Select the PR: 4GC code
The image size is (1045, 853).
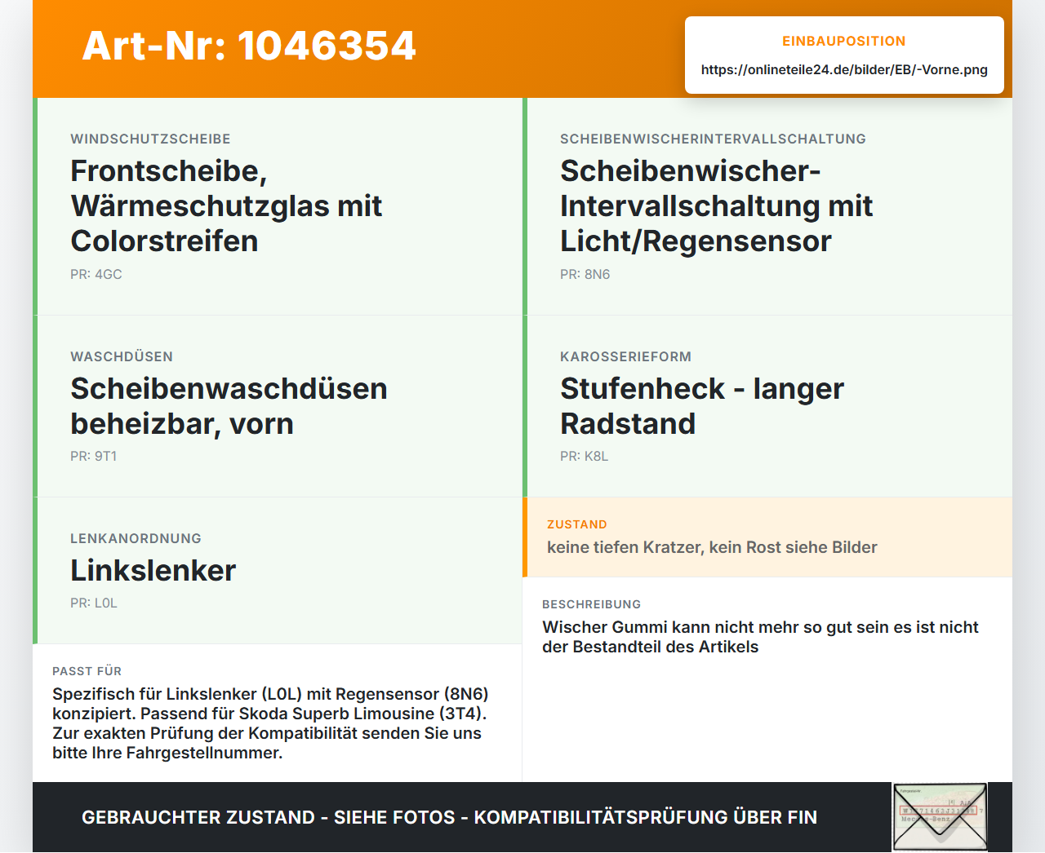(96, 275)
